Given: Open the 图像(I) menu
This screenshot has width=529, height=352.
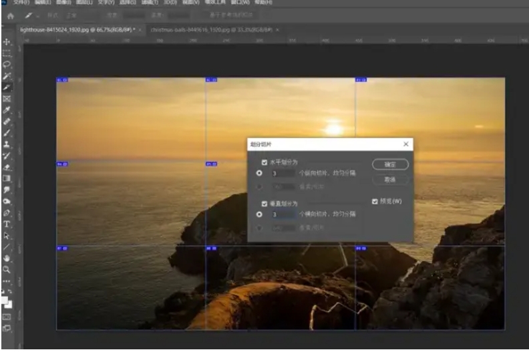Looking at the screenshot, I should (63, 3).
